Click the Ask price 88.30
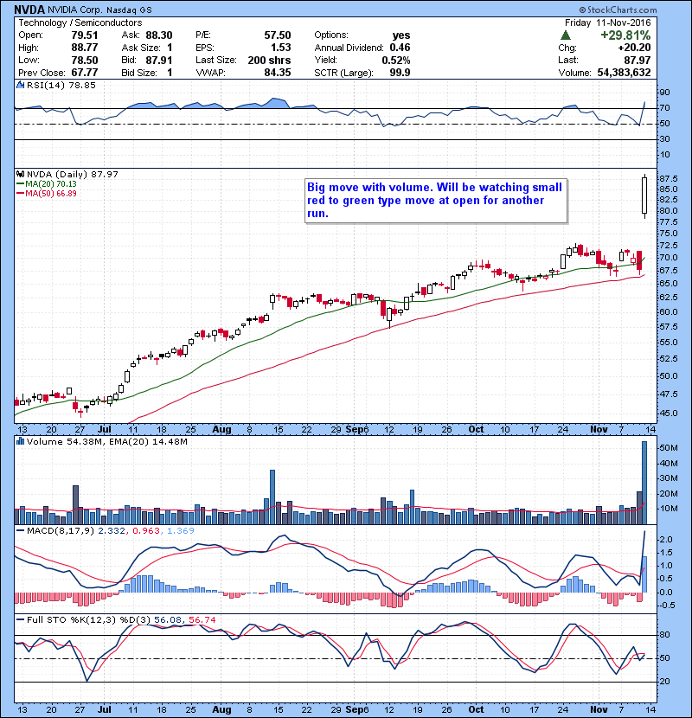The height and width of the screenshot is (718, 692). pyautogui.click(x=159, y=35)
